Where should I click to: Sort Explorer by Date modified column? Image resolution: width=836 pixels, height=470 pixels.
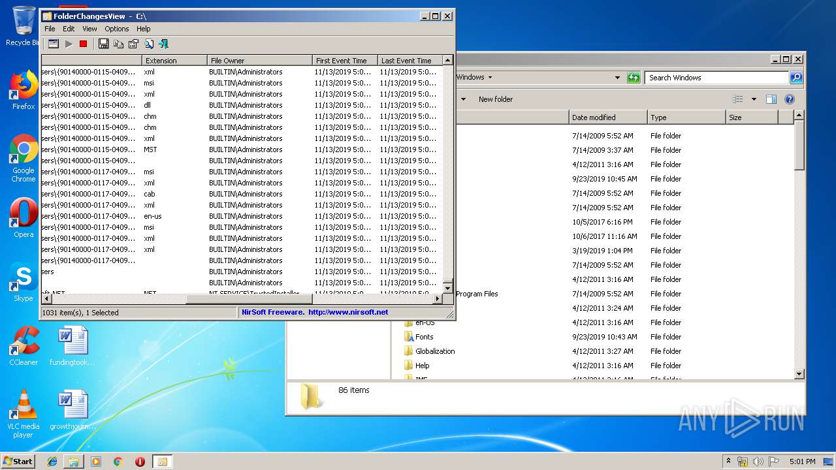pos(608,117)
